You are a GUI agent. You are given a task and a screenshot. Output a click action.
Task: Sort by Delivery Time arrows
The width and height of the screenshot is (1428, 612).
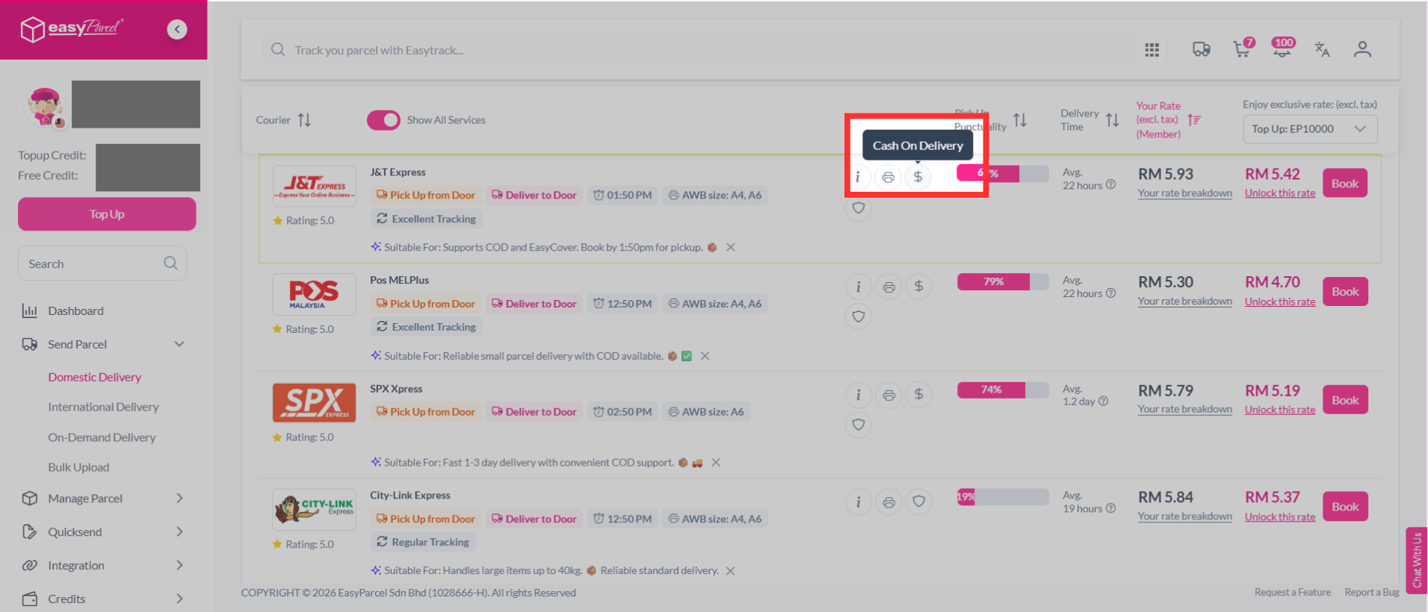[1112, 120]
